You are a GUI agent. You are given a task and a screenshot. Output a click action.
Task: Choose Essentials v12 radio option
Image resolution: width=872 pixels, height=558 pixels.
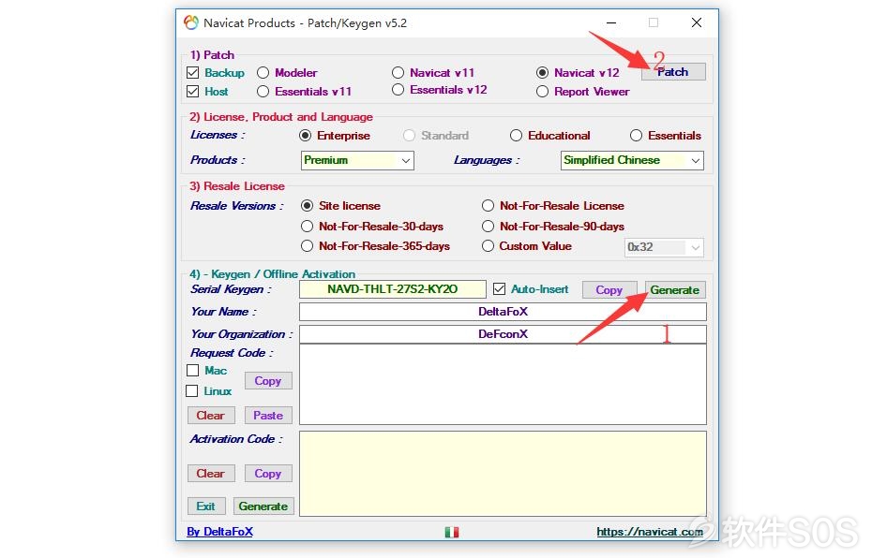[398, 90]
